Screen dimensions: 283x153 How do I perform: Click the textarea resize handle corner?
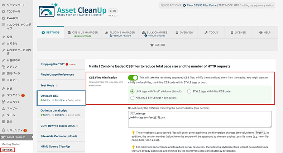270,126
